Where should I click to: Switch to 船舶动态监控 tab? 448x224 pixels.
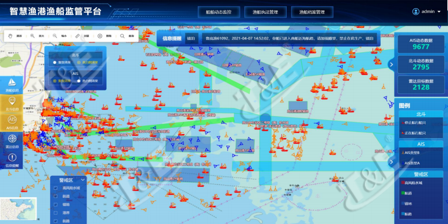click(x=219, y=12)
